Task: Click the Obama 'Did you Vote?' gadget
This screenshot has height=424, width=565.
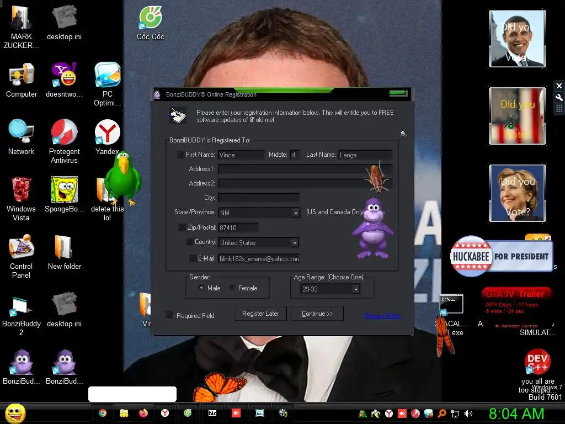Action: click(x=518, y=39)
